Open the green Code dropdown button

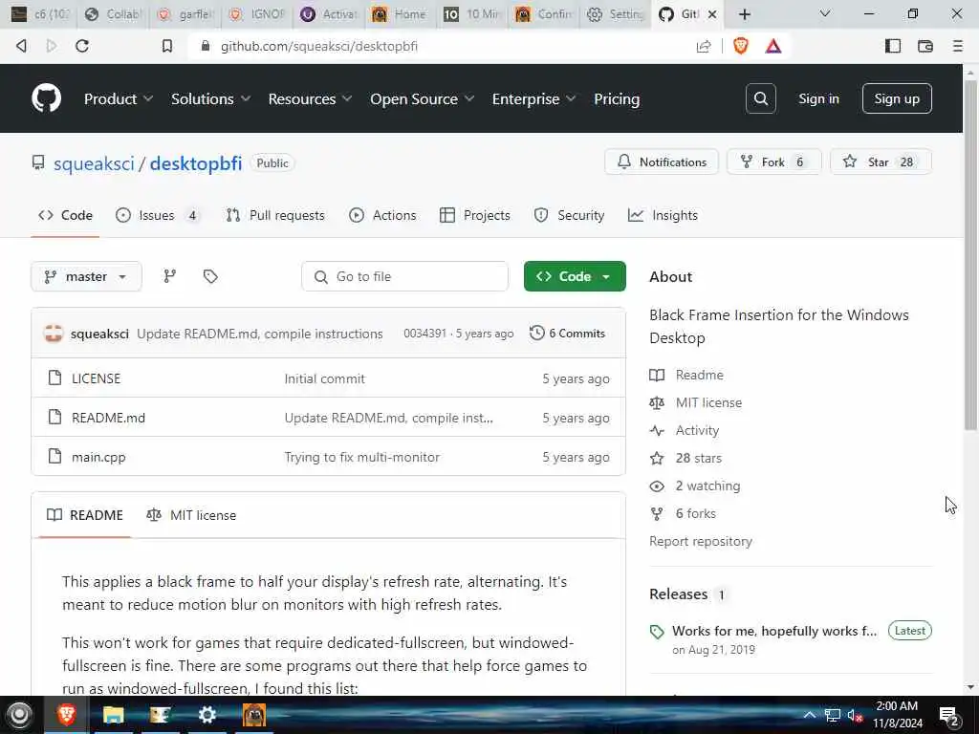pyautogui.click(x=575, y=276)
